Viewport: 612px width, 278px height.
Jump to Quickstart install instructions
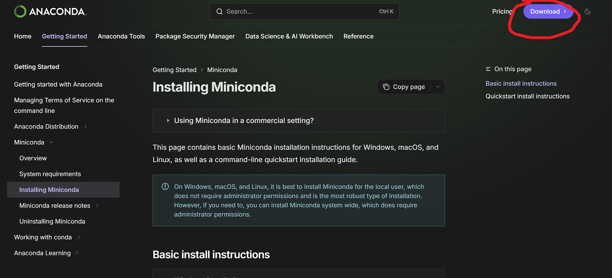pyautogui.click(x=527, y=96)
